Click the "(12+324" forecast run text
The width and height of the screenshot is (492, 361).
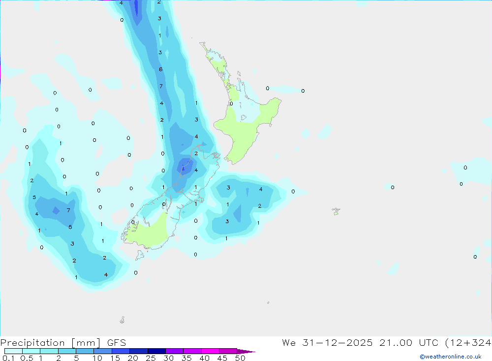468,342
